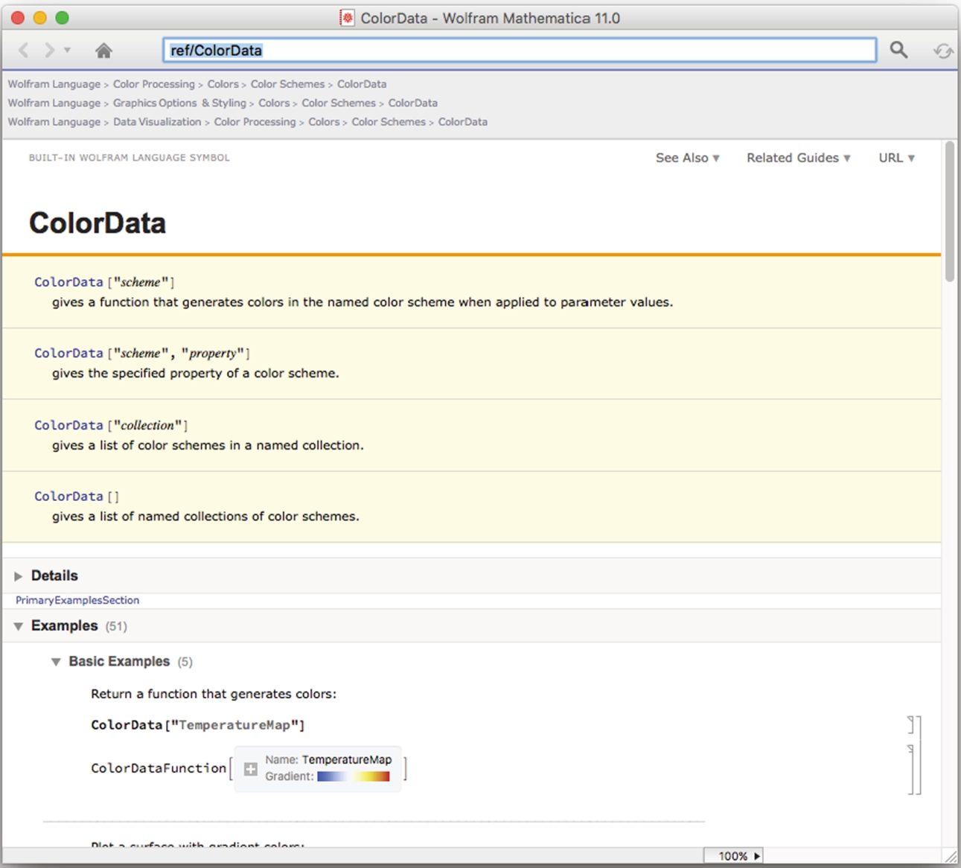Open the navigation history dropdown arrow
961x868 pixels.
tap(67, 50)
